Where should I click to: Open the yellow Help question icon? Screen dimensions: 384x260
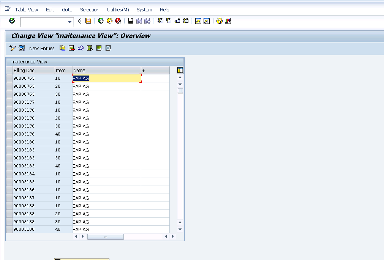pyautogui.click(x=220, y=21)
